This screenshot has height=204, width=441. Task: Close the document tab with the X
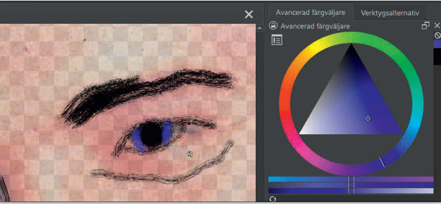(249, 14)
